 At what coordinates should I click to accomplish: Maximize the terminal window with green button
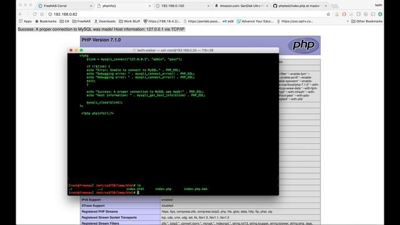click(81, 50)
